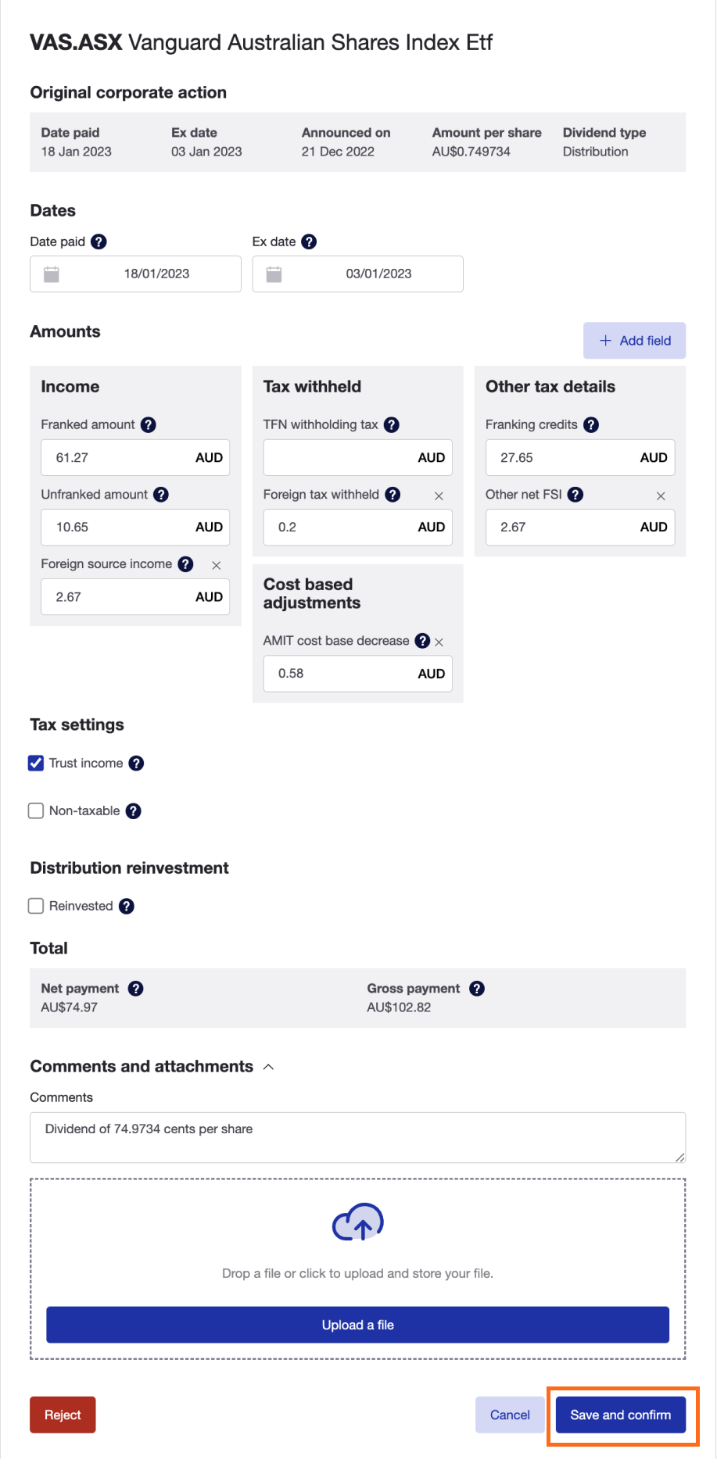
Task: Click Upload a file
Action: (x=357, y=1325)
